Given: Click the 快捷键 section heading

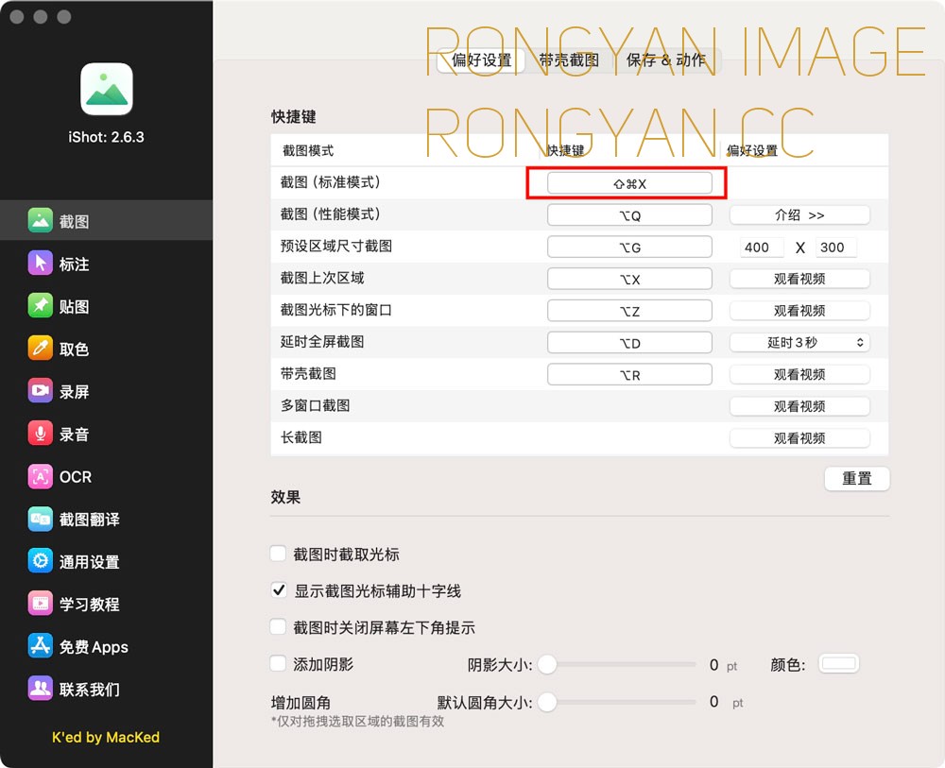Looking at the screenshot, I should 294,116.
